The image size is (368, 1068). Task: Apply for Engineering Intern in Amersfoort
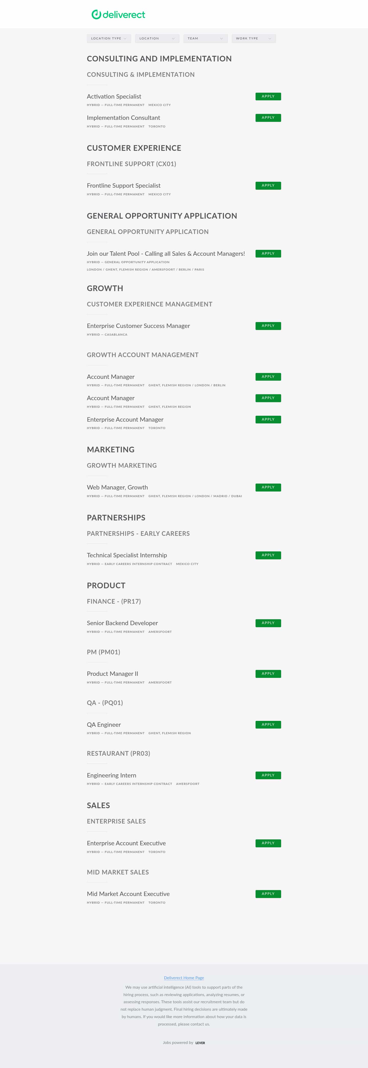(268, 775)
